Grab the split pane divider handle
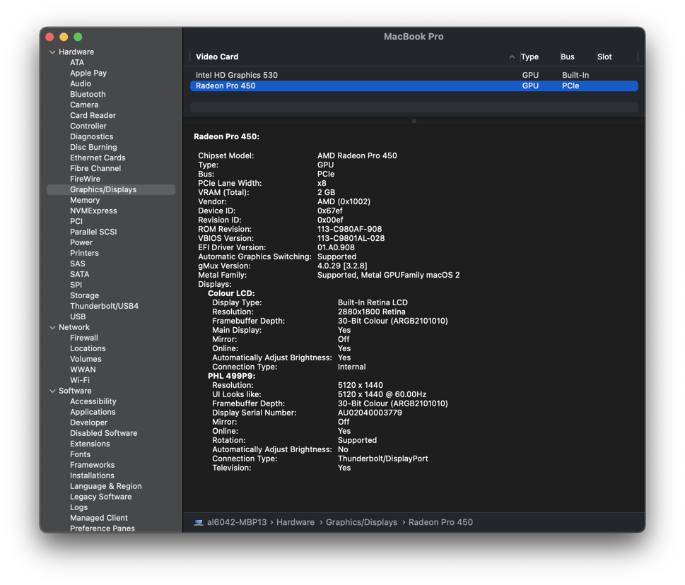This screenshot has height=585, width=685. point(414,121)
